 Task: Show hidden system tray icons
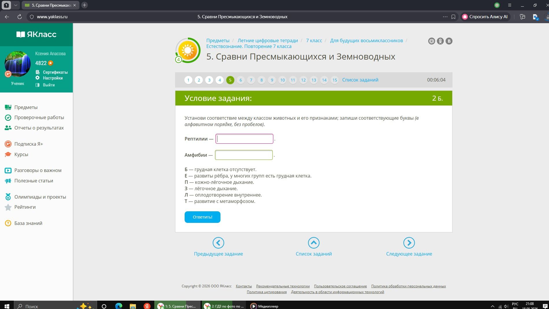click(x=492, y=306)
